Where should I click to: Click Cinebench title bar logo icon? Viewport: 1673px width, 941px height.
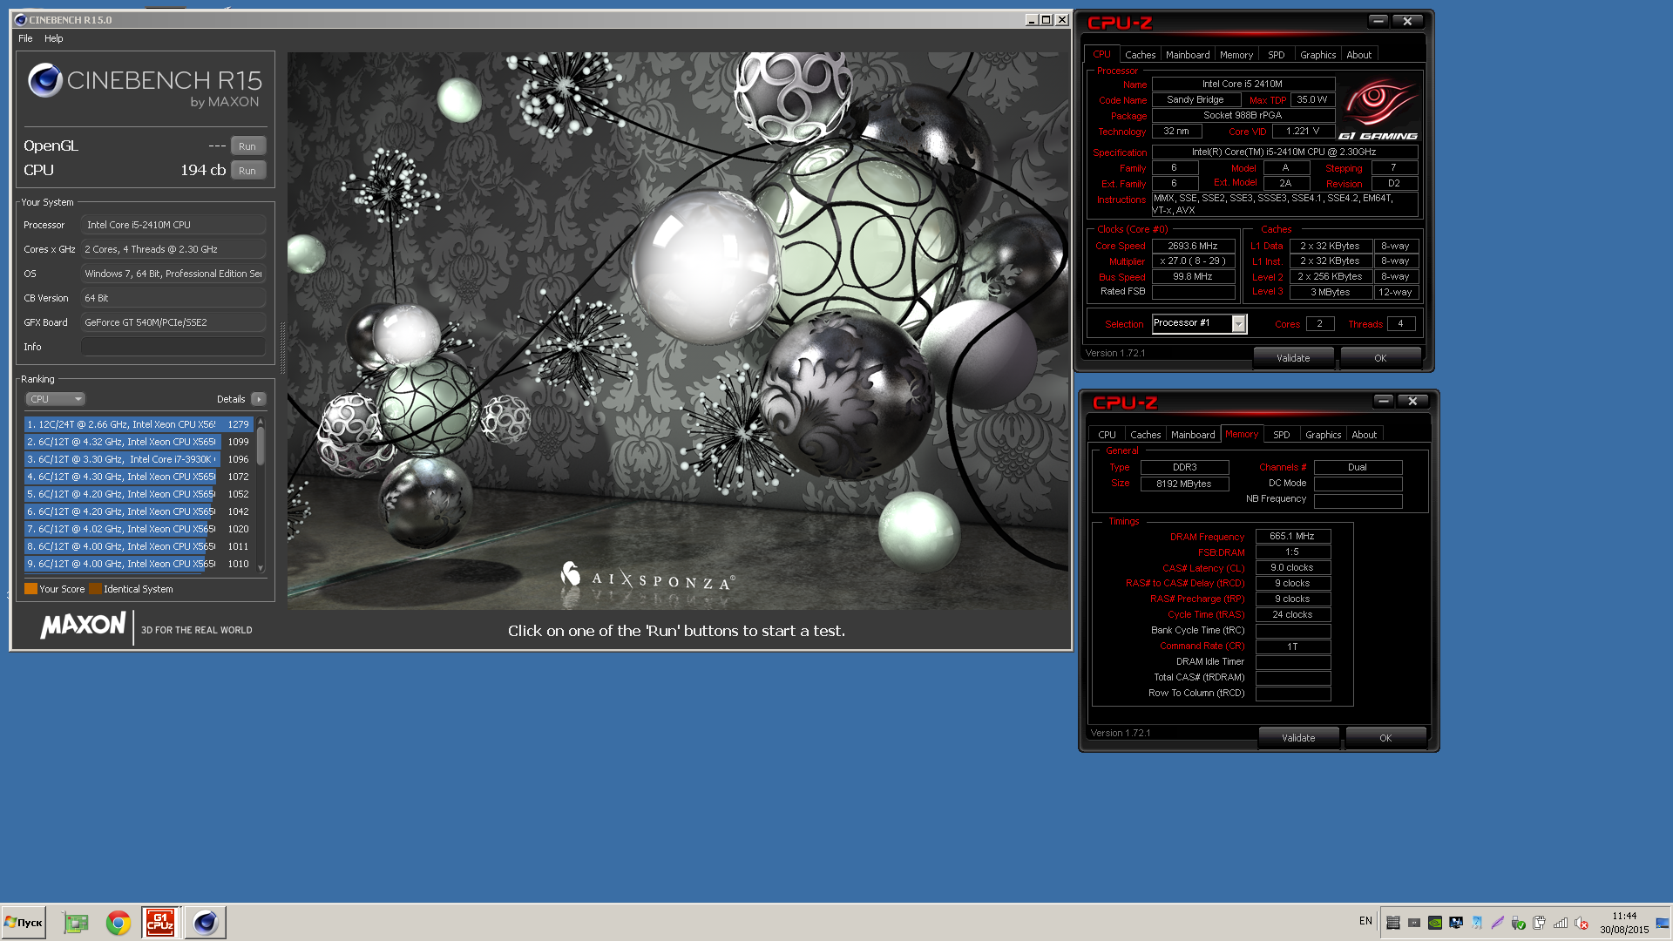(20, 19)
